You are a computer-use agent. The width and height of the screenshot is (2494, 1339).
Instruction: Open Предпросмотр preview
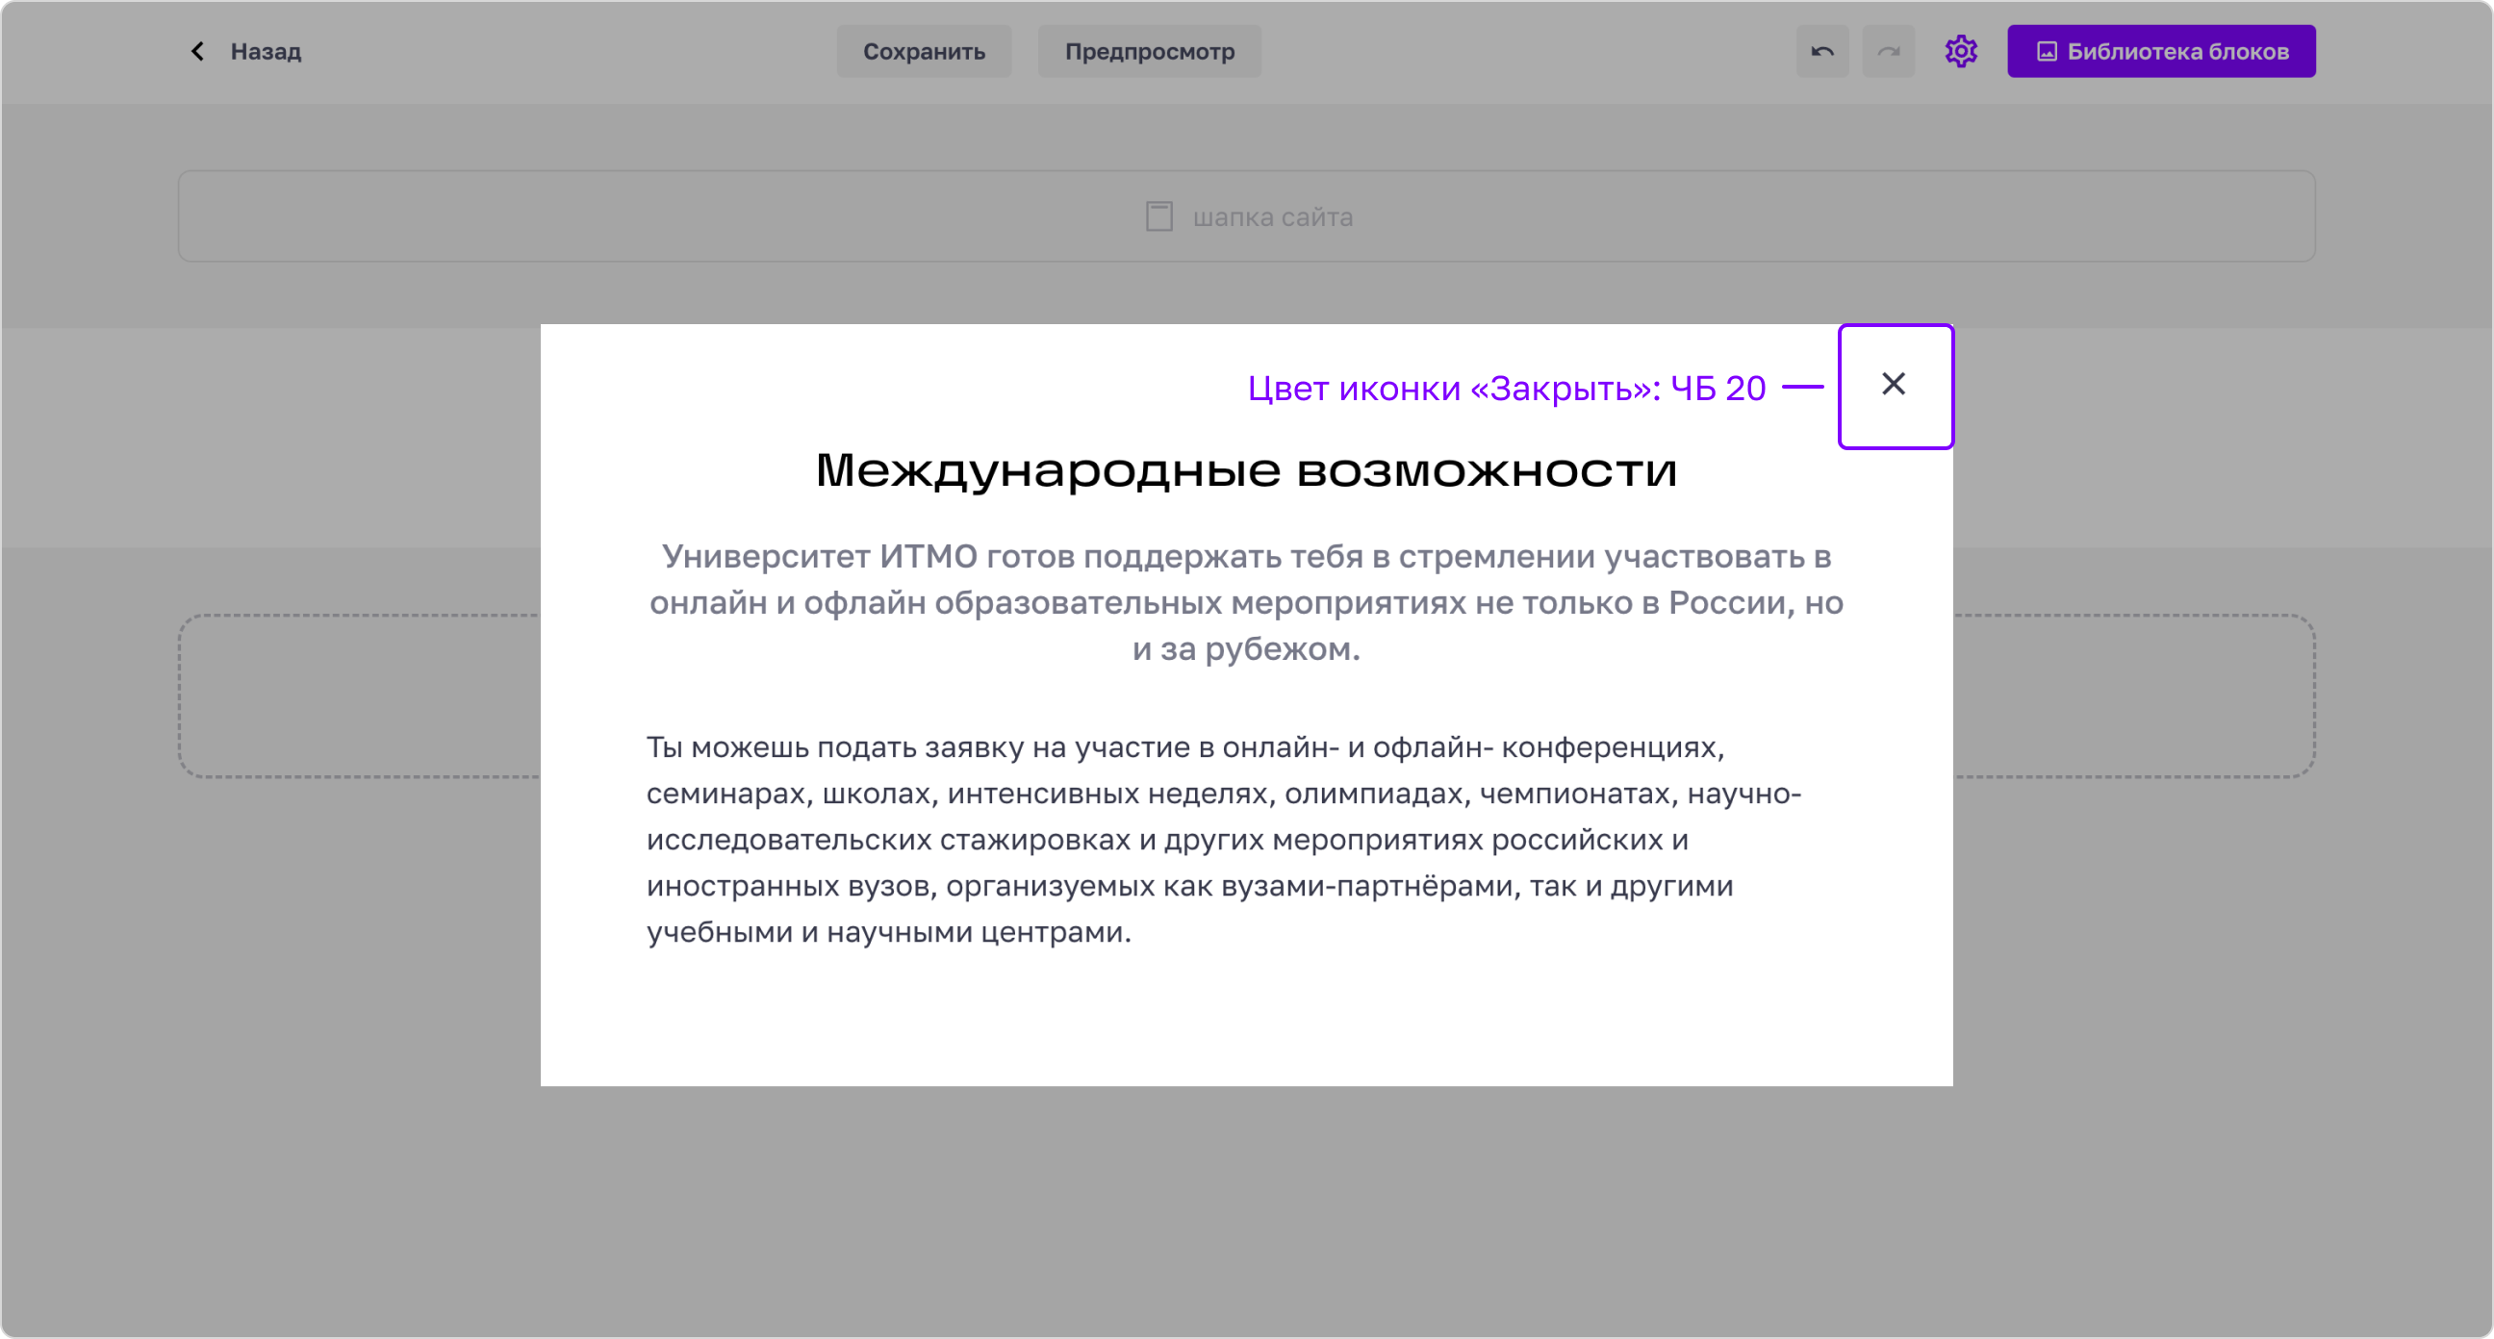[x=1149, y=51]
